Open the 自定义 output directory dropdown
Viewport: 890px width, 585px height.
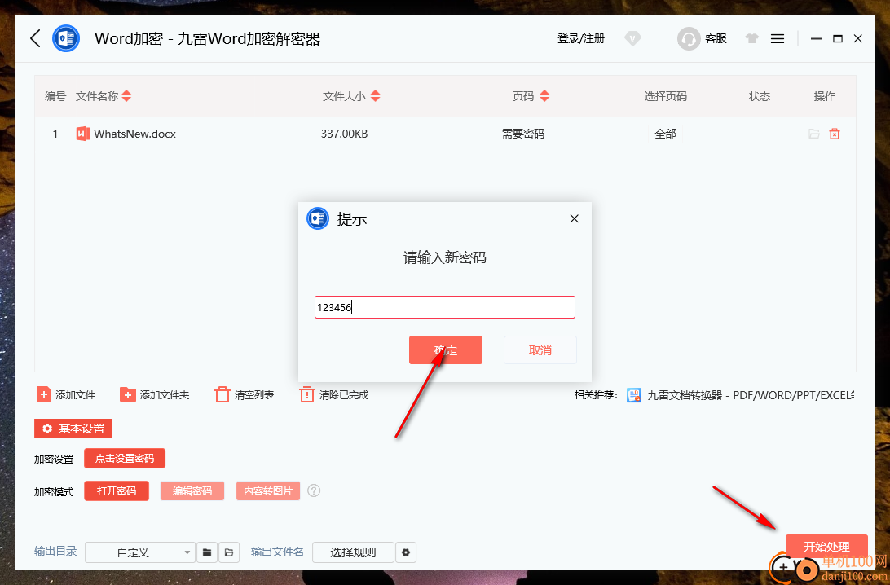tap(139, 552)
